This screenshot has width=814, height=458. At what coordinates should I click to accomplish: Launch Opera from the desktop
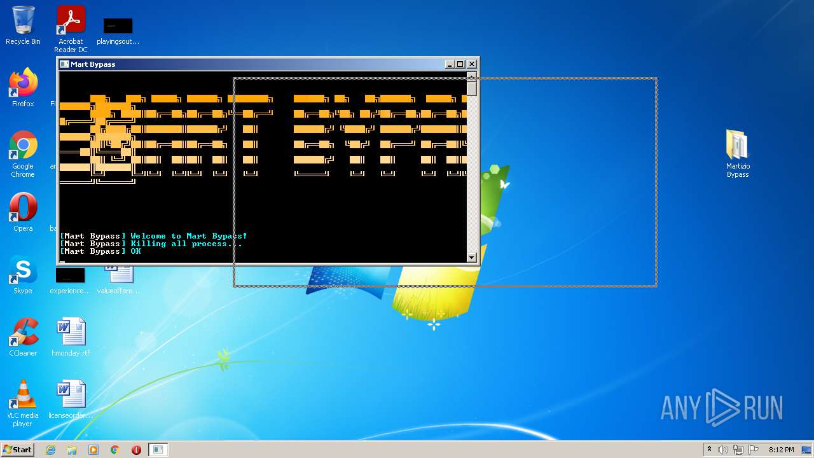(x=23, y=212)
